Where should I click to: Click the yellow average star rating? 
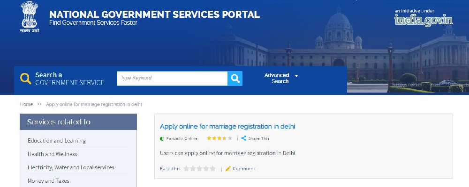coord(219,138)
